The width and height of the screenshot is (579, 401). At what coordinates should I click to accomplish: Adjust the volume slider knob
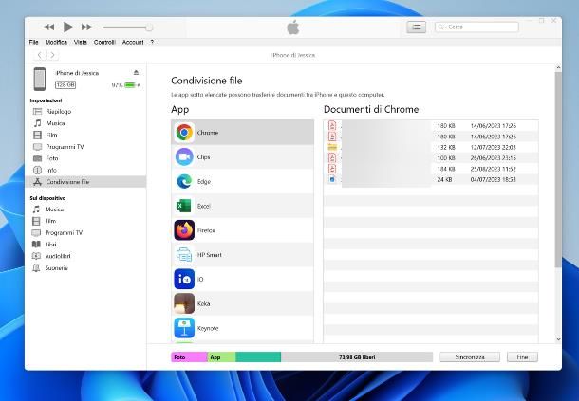pyautogui.click(x=149, y=27)
